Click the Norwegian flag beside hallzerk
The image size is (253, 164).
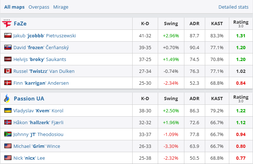[x=8, y=122]
